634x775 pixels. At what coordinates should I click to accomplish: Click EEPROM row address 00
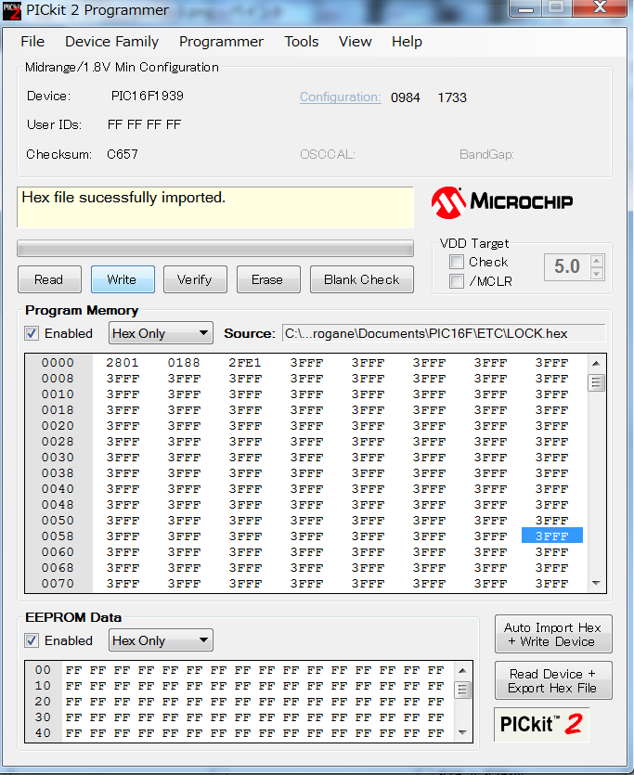[43, 670]
